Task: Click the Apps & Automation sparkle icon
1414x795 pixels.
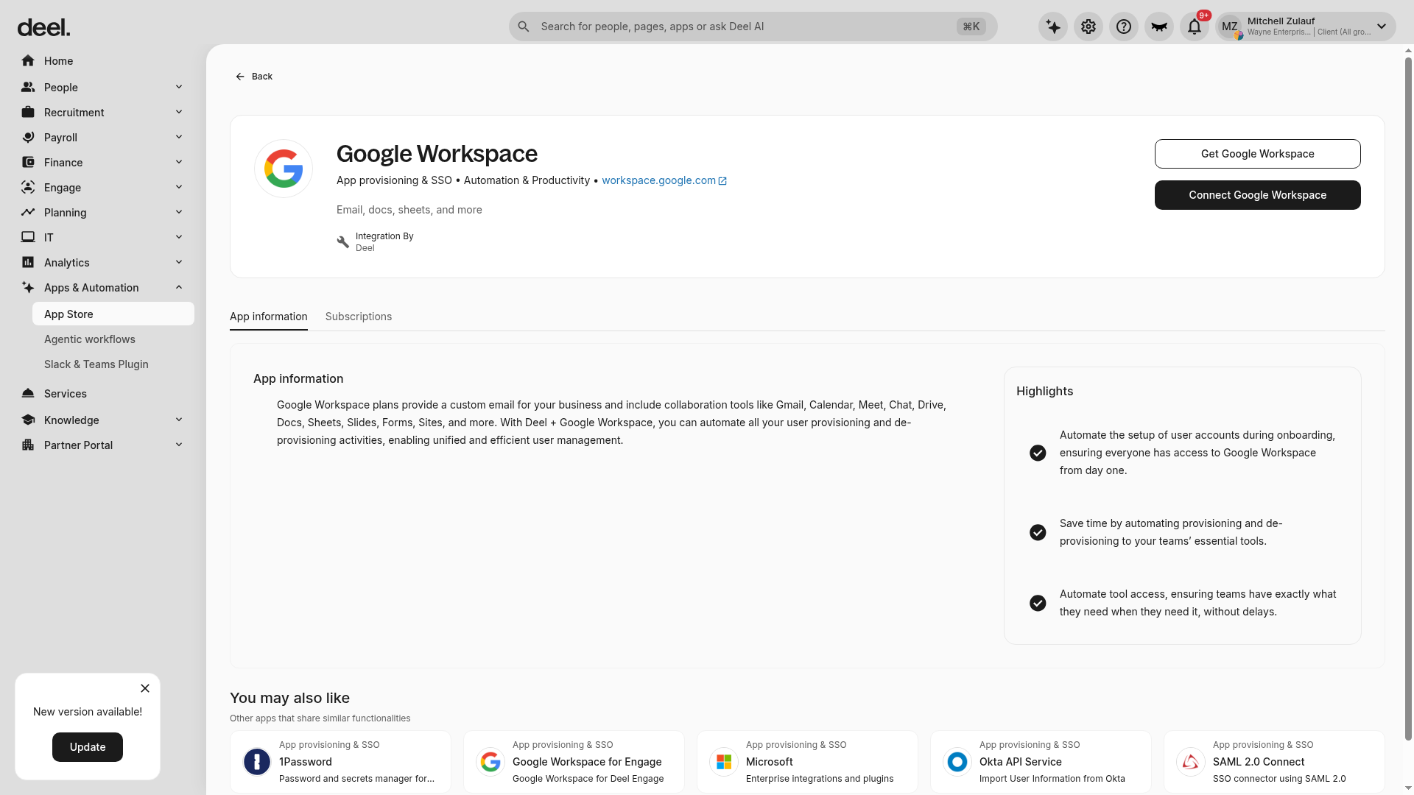Action: point(28,287)
